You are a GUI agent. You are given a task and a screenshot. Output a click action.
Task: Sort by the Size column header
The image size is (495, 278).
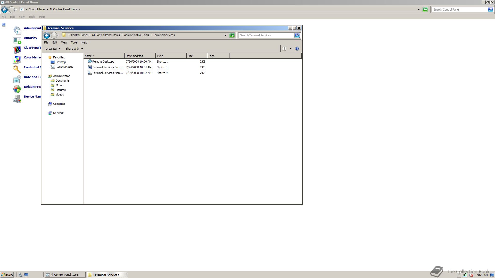[197, 56]
